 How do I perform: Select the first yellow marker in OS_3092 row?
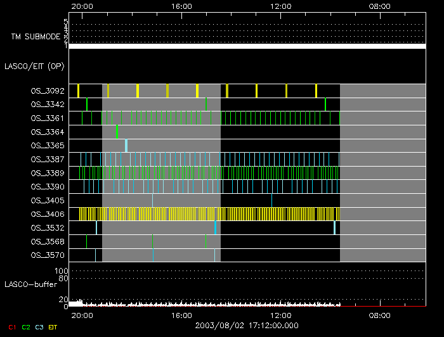pyautogui.click(x=78, y=91)
